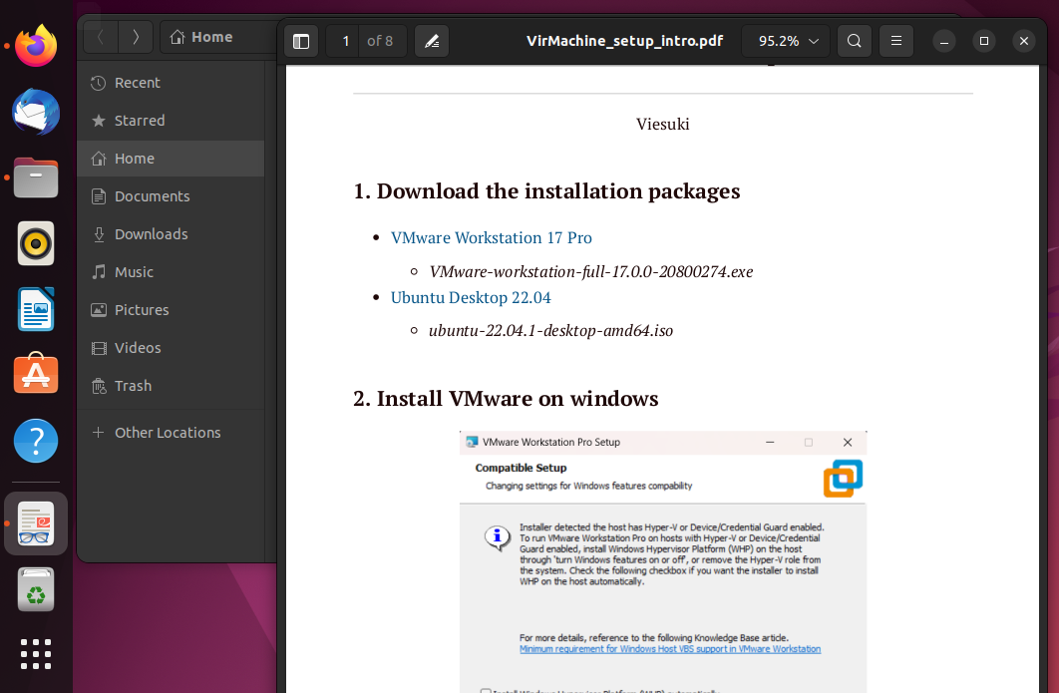The image size is (1059, 693).
Task: Open the VMware Workstation 17 Pro link
Action: pos(491,237)
